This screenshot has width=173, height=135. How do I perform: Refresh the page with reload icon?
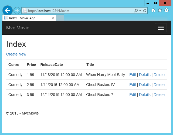[x=145, y=11]
